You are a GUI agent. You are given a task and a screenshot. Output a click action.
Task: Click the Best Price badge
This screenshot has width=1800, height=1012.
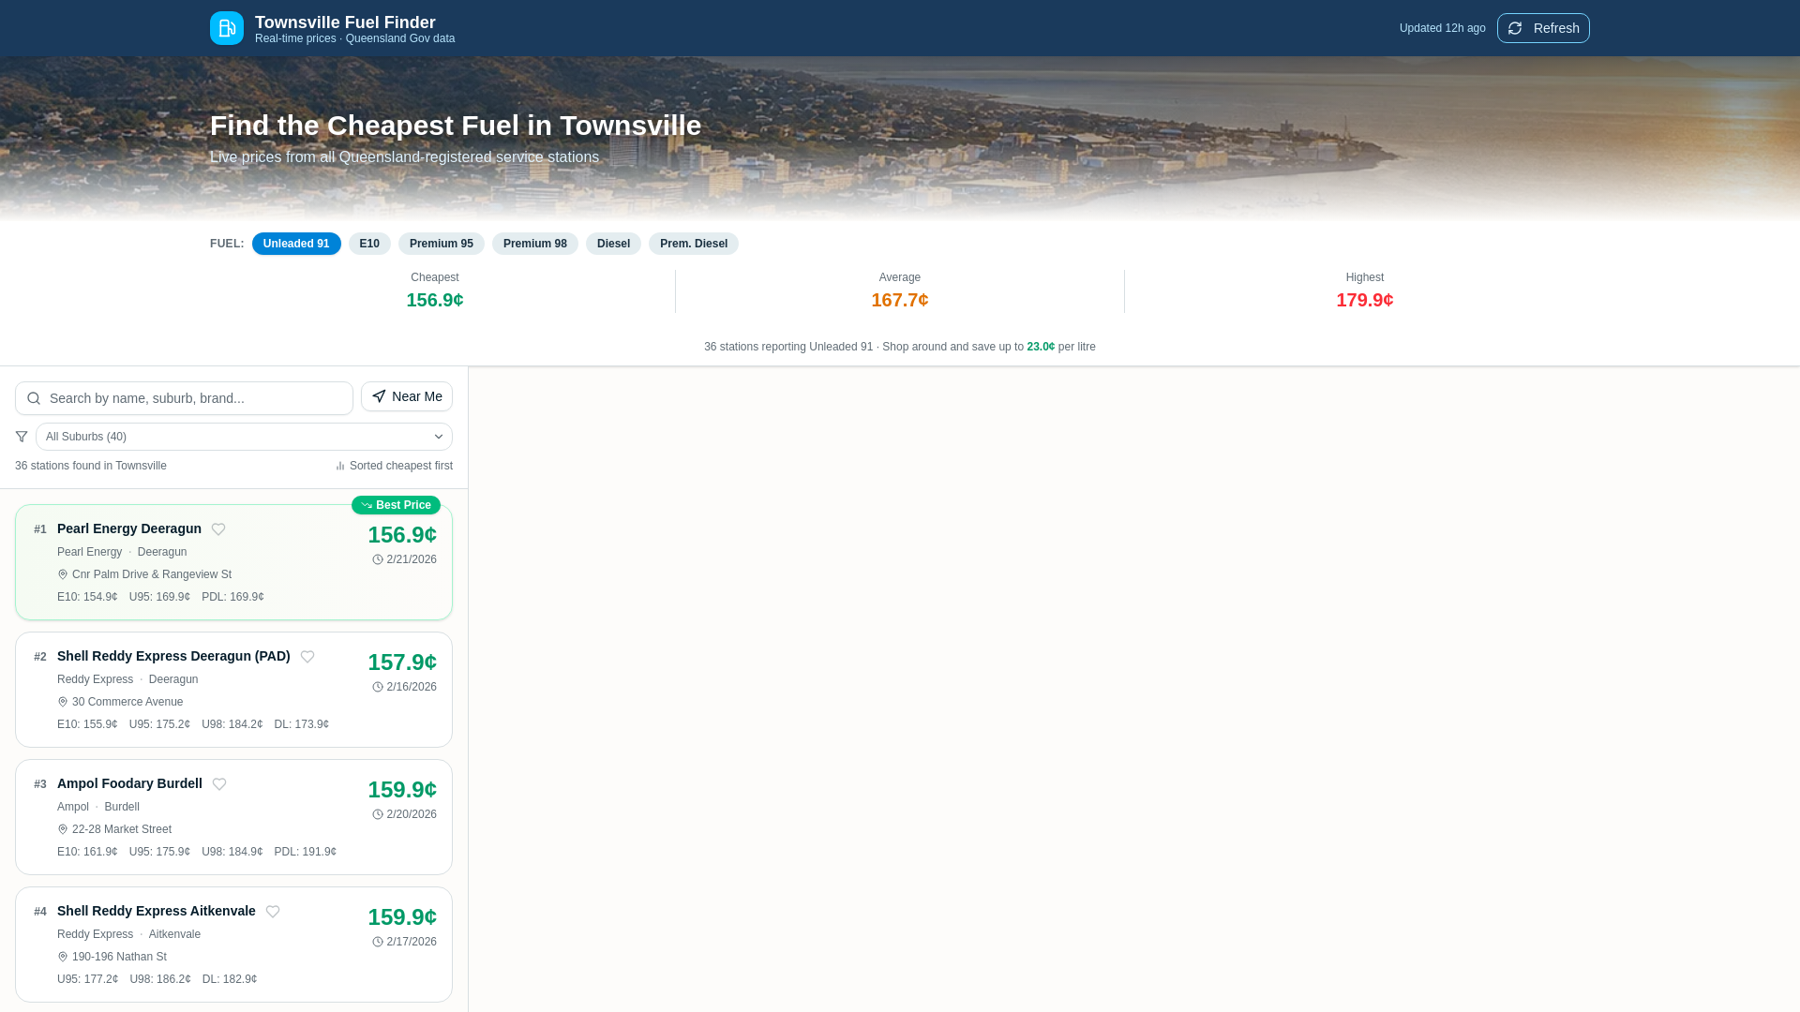coord(396,505)
